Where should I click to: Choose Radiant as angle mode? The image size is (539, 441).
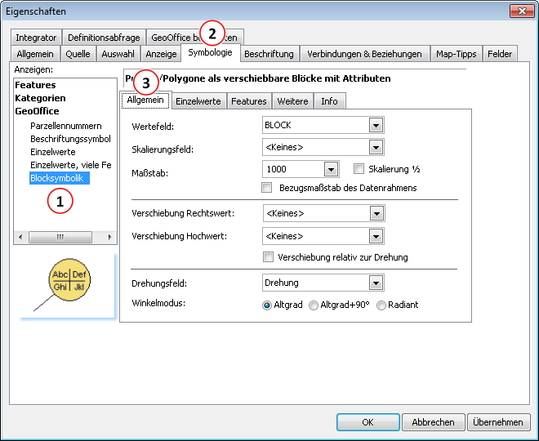click(x=381, y=305)
